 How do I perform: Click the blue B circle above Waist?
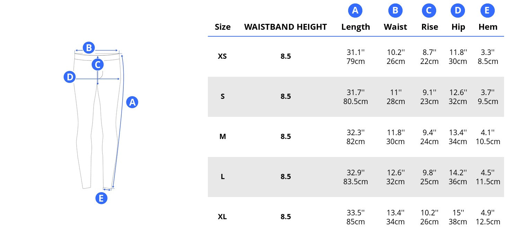click(395, 11)
